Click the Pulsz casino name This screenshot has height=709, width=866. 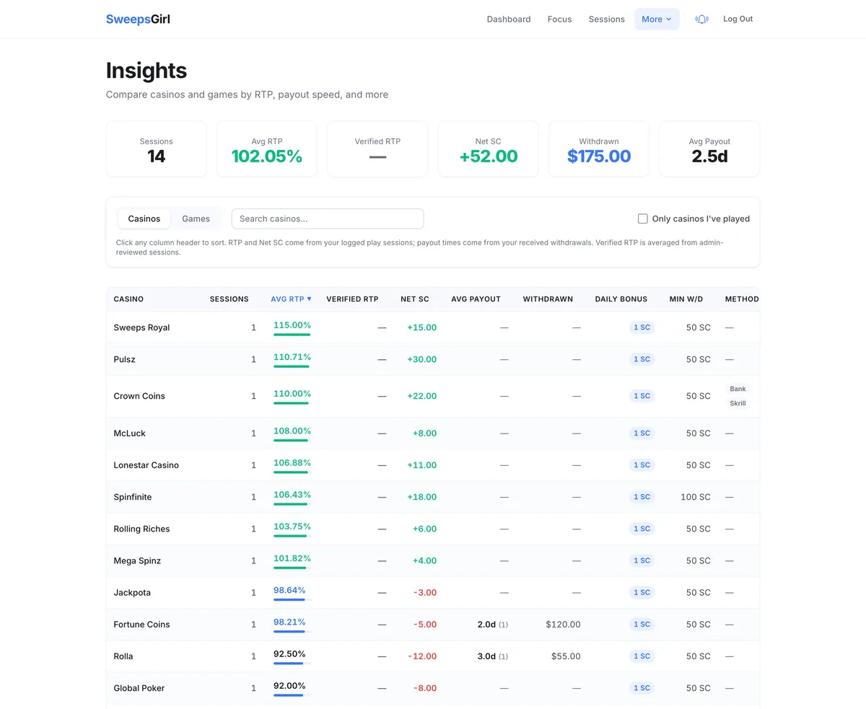click(124, 359)
